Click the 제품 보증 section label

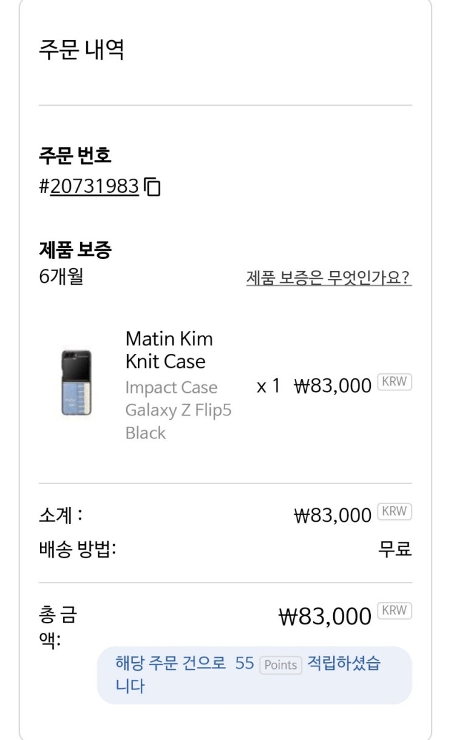point(75,249)
